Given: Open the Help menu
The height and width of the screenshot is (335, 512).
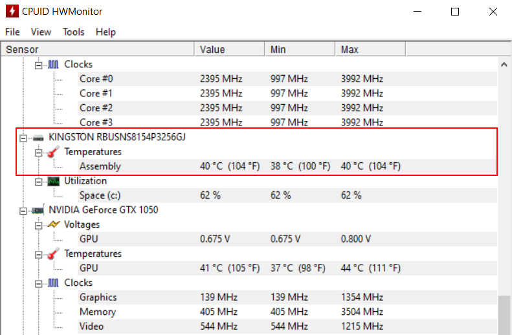Looking at the screenshot, I should pos(106,32).
